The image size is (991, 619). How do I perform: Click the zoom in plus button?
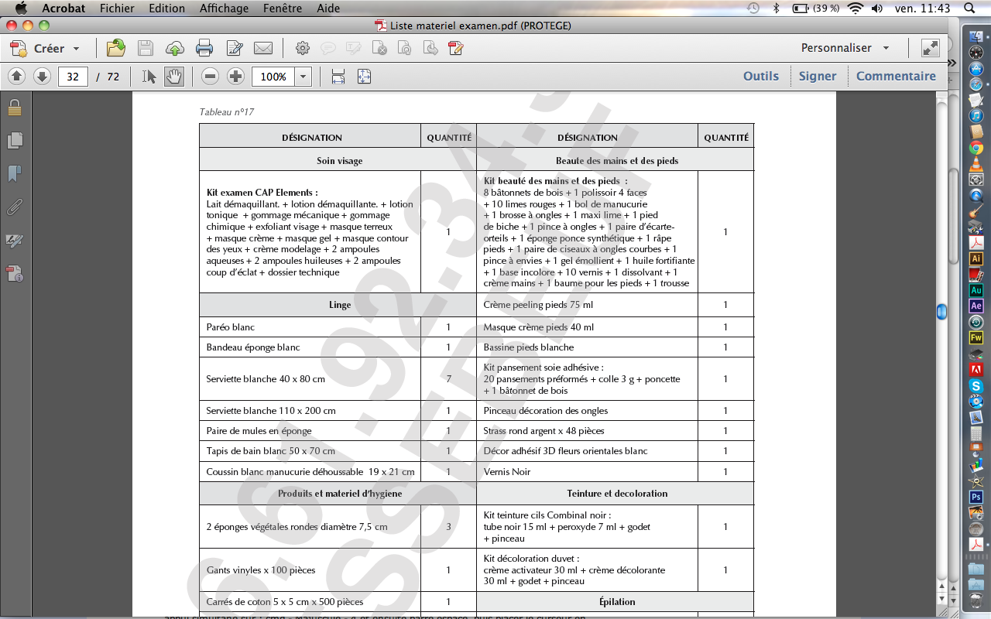[x=235, y=77]
